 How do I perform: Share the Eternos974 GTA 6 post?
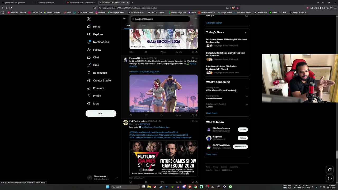click(x=196, y=115)
